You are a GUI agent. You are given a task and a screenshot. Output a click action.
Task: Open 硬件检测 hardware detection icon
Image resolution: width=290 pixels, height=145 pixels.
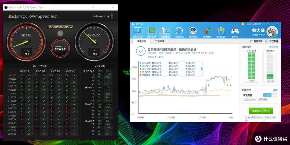tap(151, 31)
